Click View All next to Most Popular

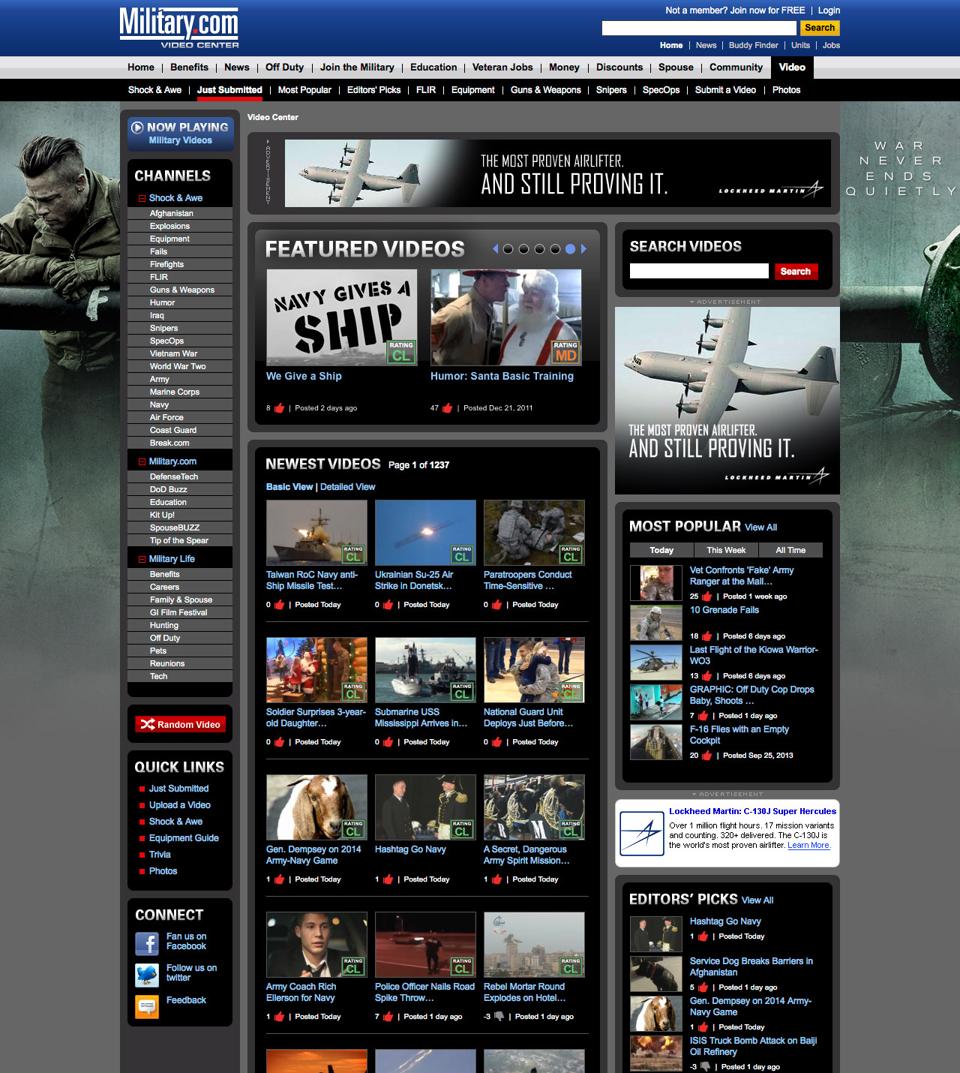pos(760,527)
